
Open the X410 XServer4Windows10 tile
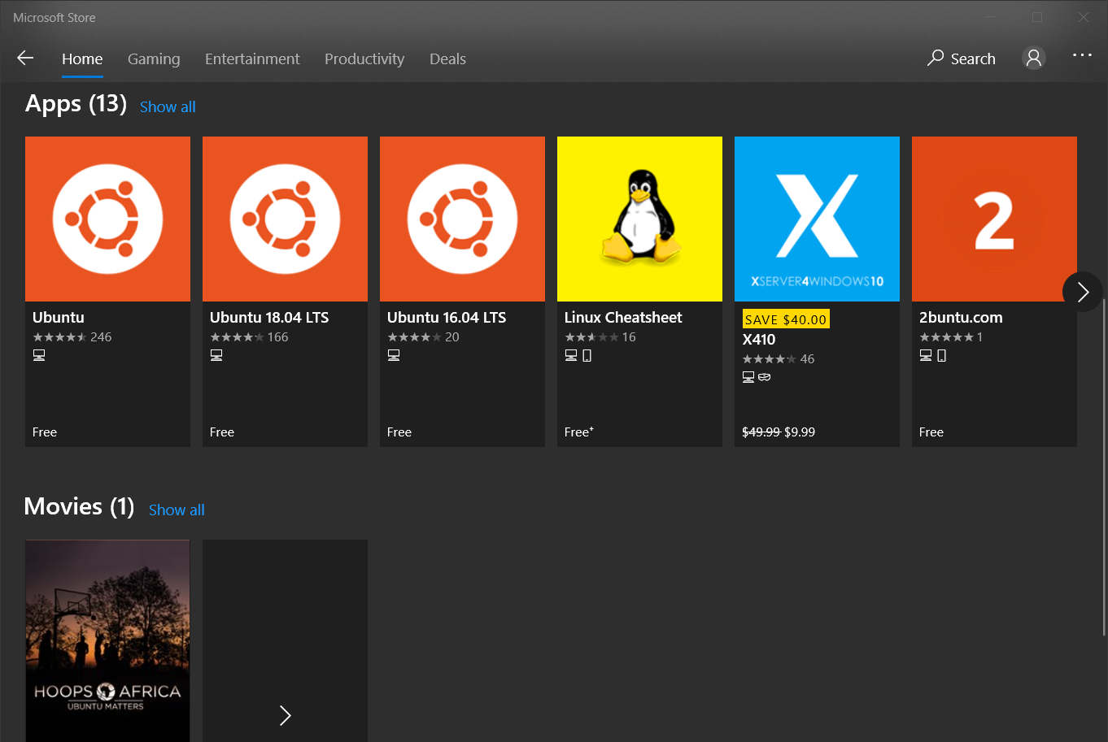(x=817, y=219)
